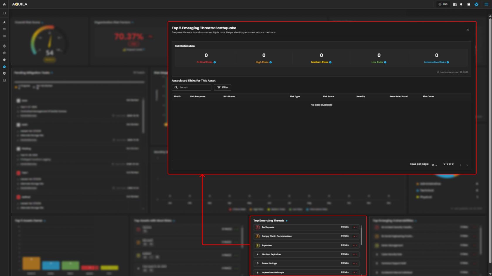Click the Filter button

pyautogui.click(x=223, y=87)
